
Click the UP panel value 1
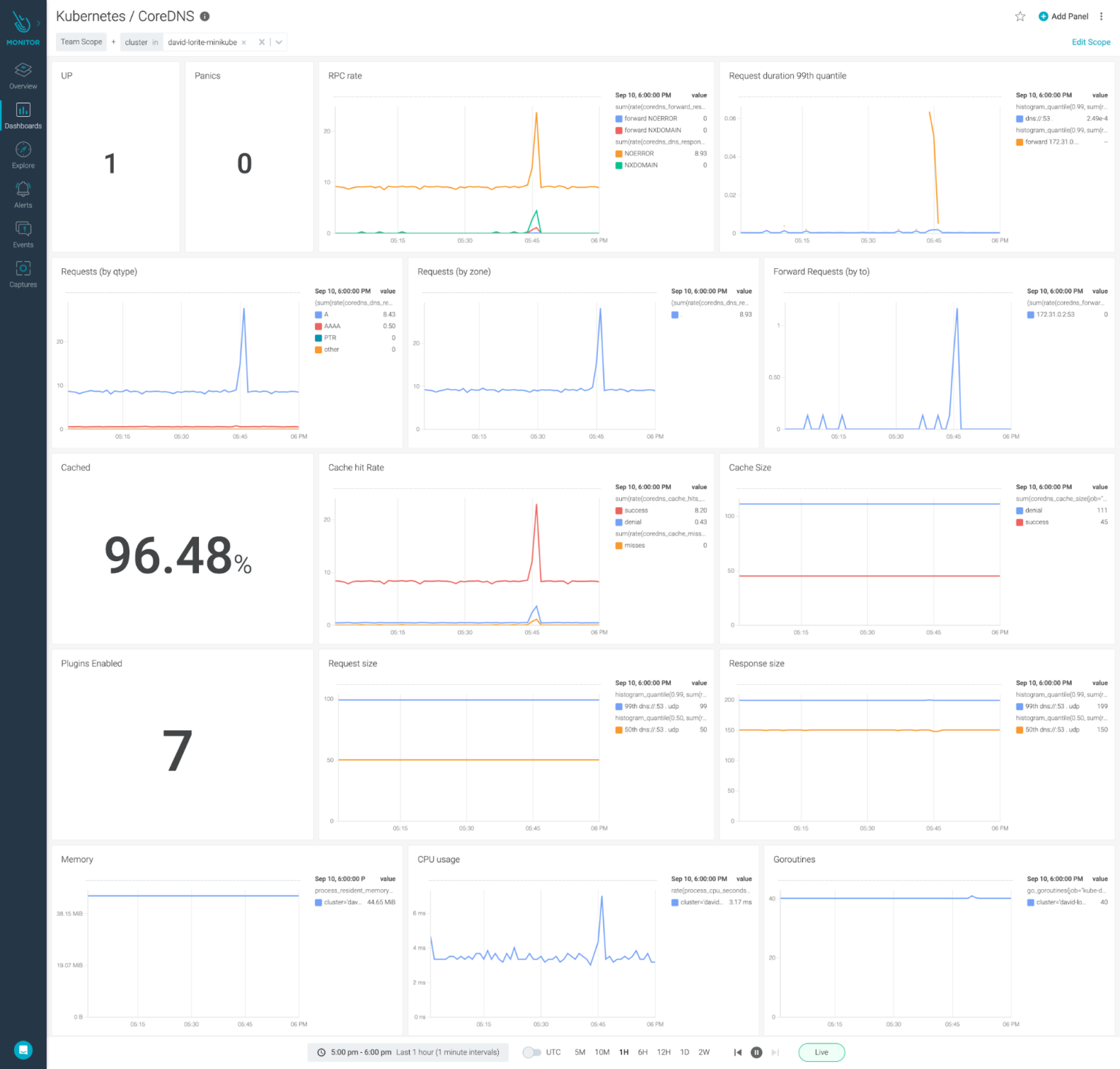pos(110,163)
